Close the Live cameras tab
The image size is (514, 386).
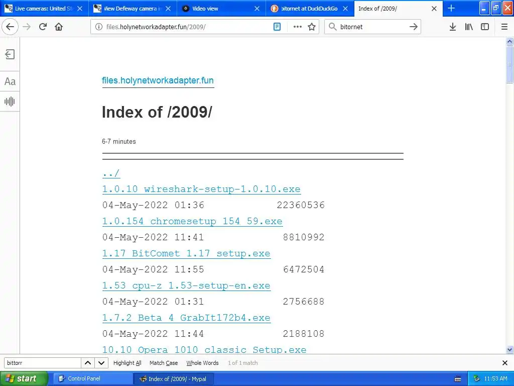(x=80, y=9)
